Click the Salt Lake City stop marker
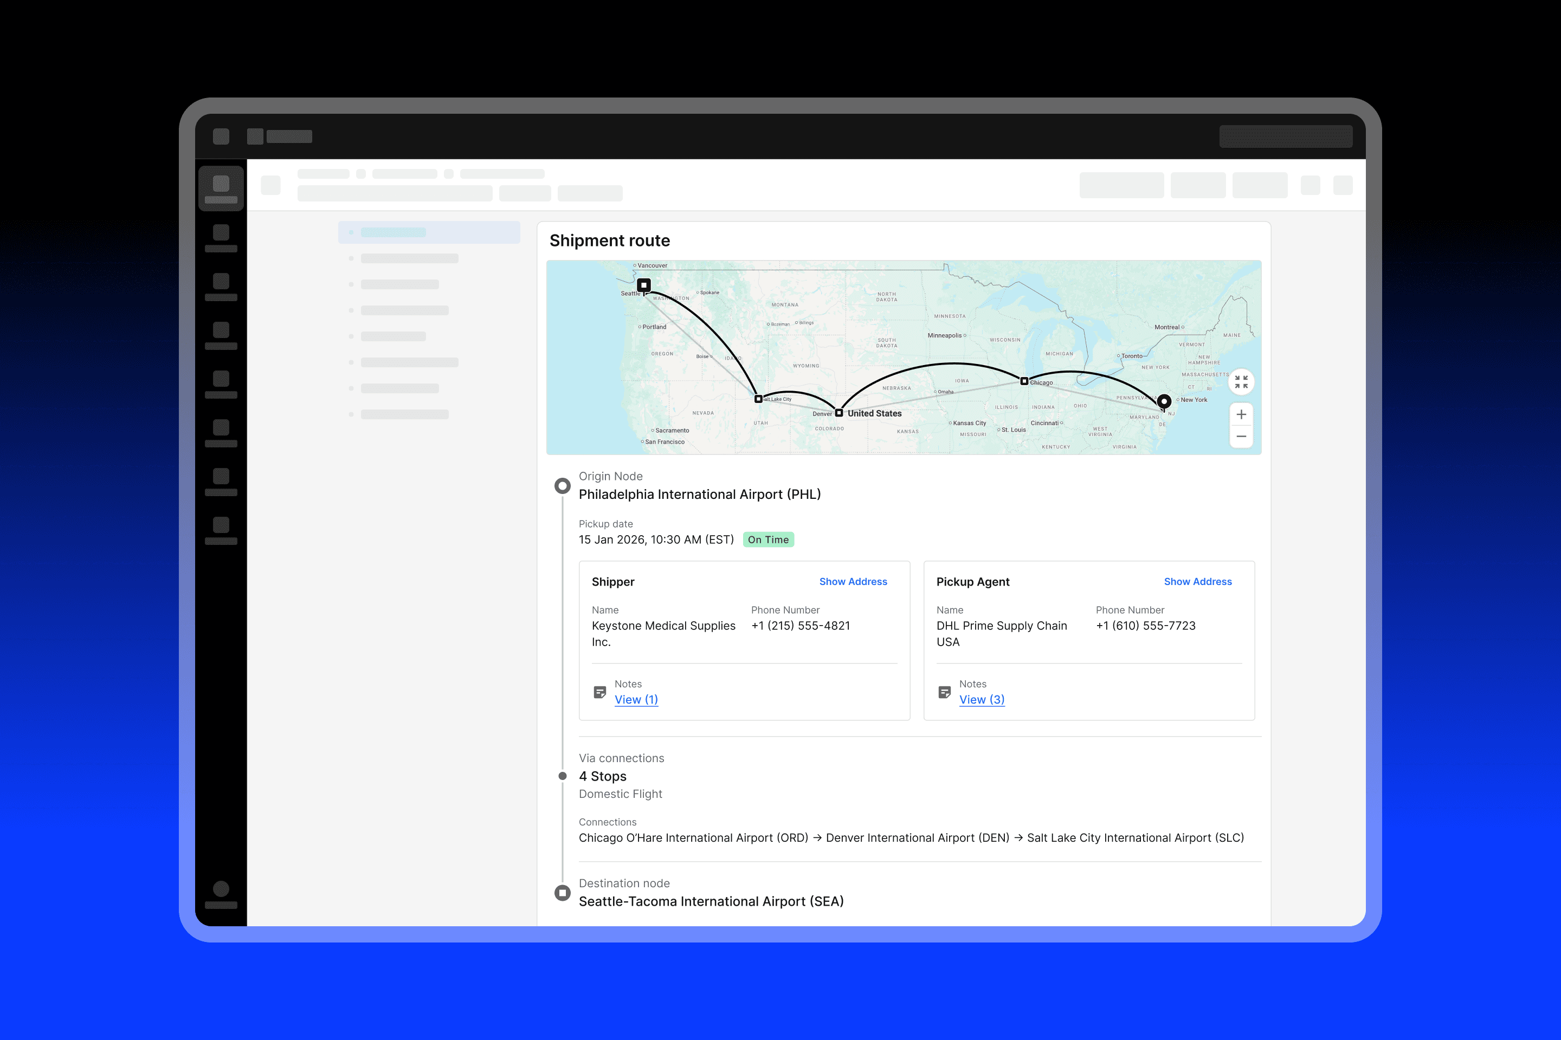1561x1040 pixels. pyautogui.click(x=758, y=399)
